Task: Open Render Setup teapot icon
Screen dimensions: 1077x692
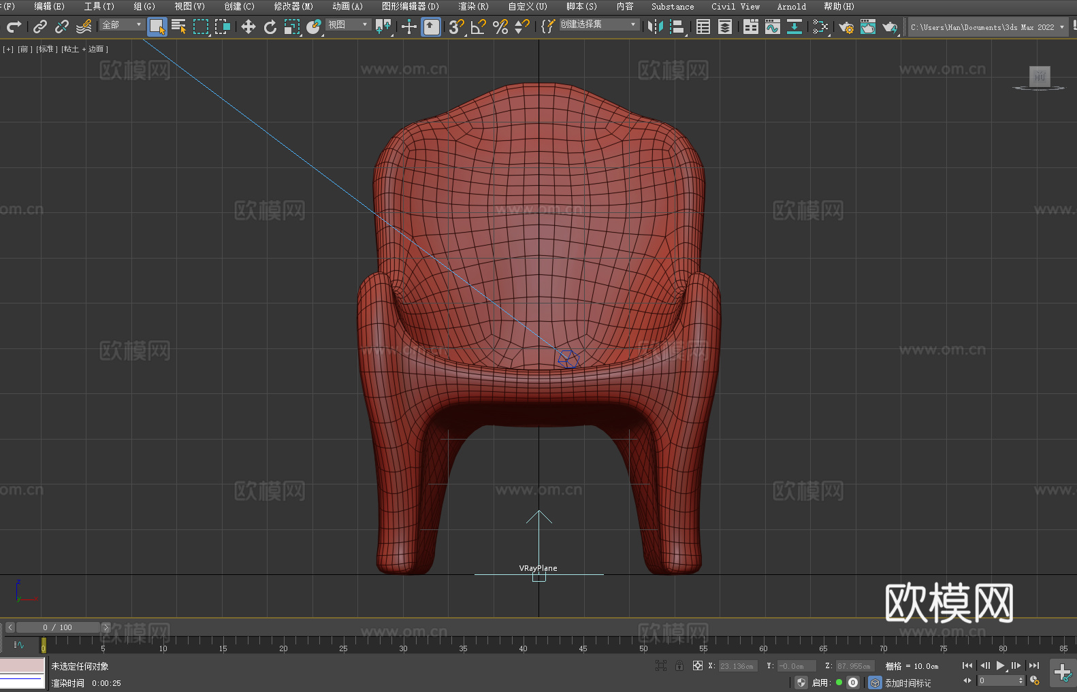Action: [x=846, y=27]
